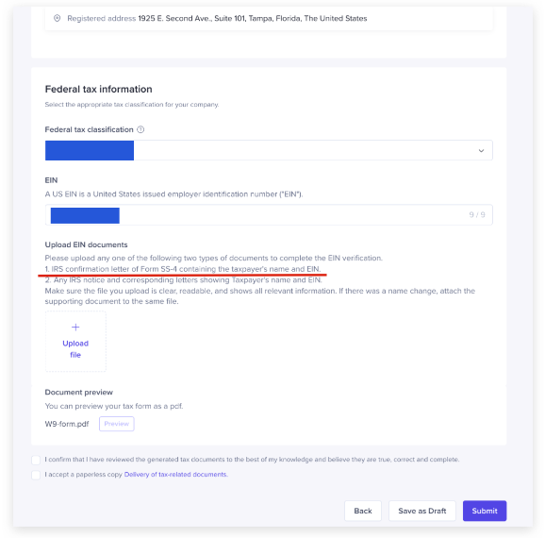Open the Federal tax classification dropdown field
Viewport: 545px width, 538px height.
(x=269, y=150)
